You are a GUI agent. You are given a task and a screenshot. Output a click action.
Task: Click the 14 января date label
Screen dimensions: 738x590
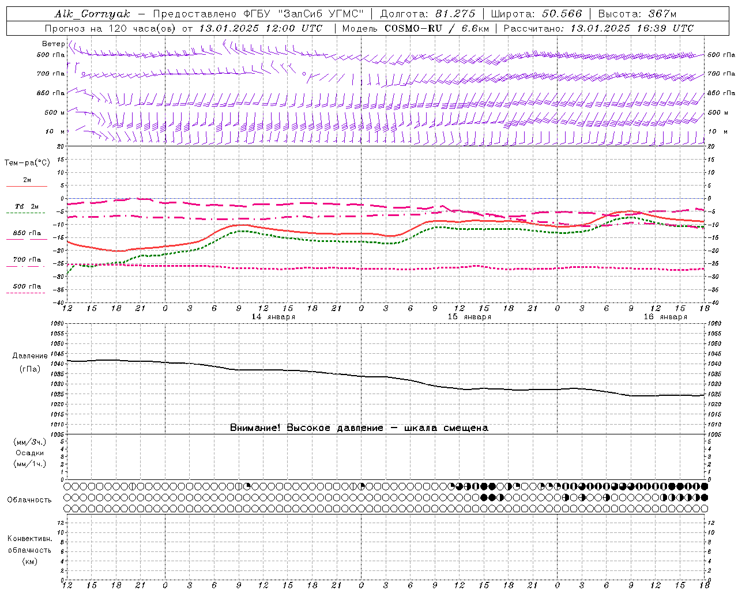273,317
